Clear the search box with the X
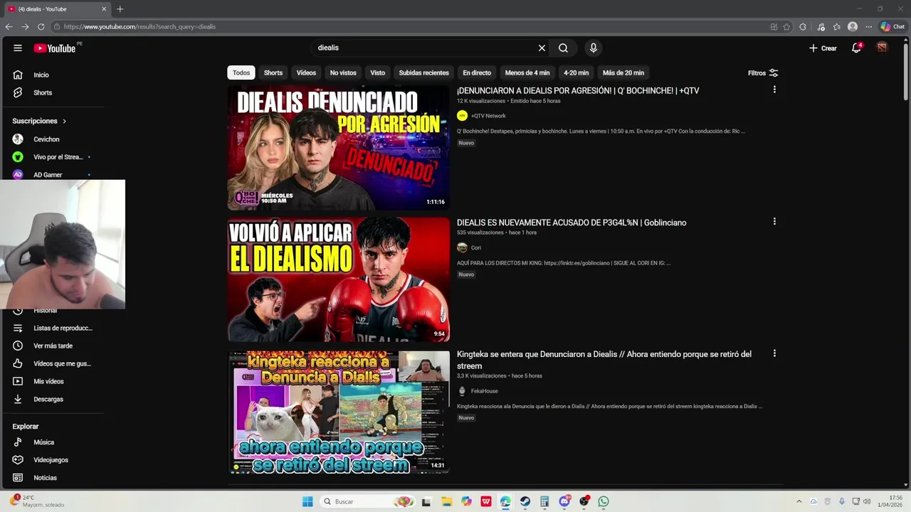Image resolution: width=911 pixels, height=512 pixels. point(542,48)
